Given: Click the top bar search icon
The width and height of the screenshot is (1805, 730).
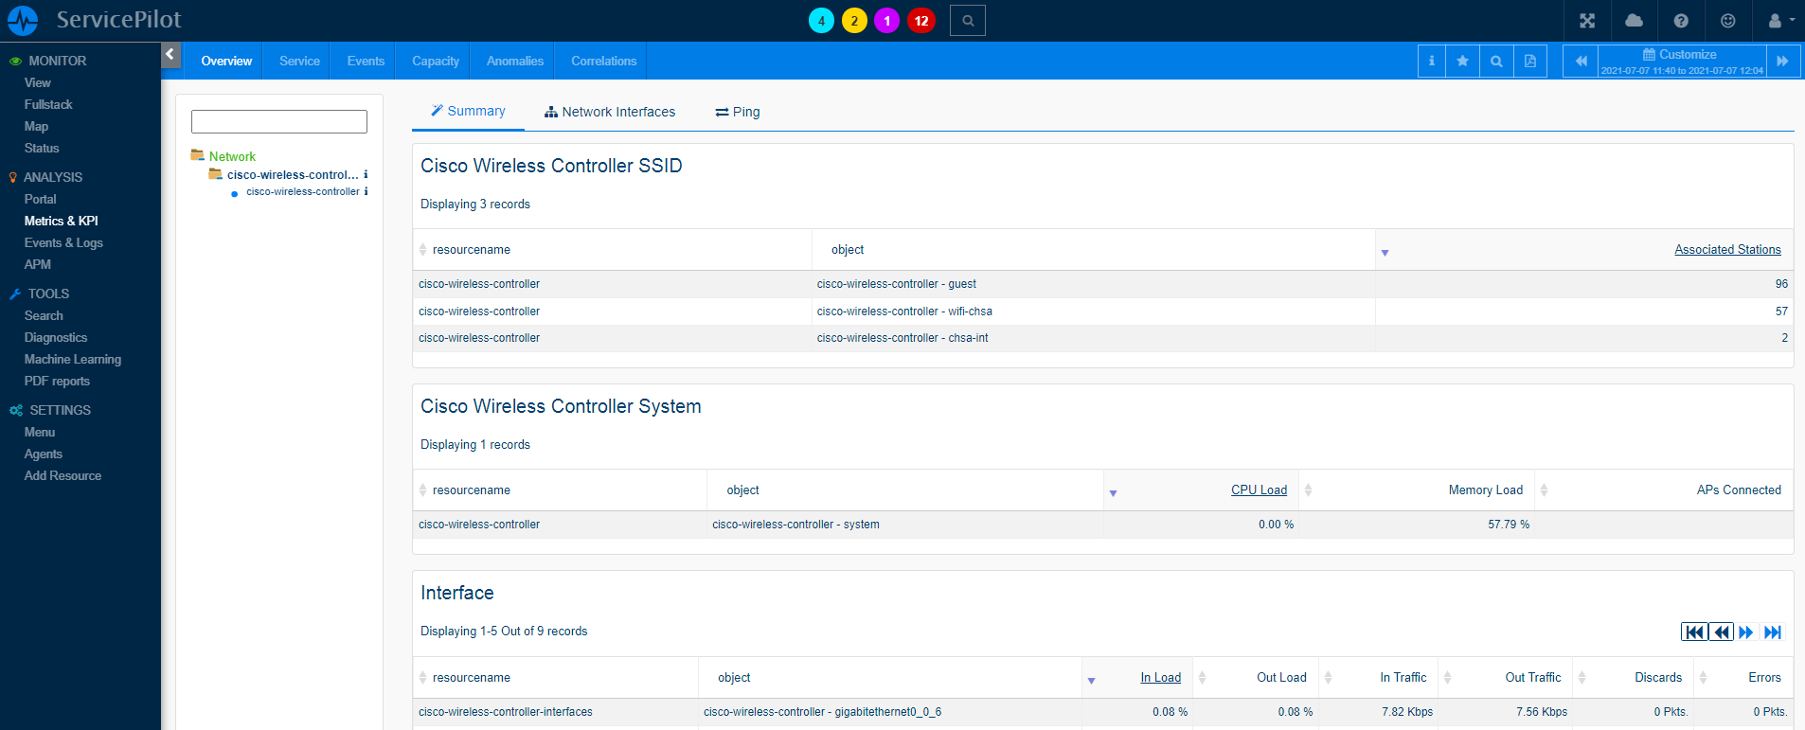Looking at the screenshot, I should tap(968, 21).
